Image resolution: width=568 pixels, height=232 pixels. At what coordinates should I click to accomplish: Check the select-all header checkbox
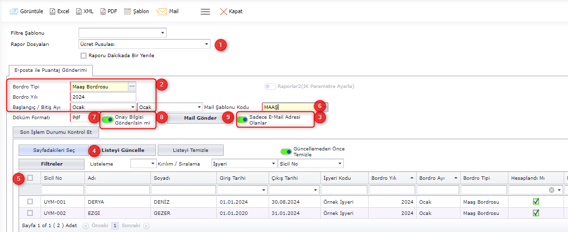pyautogui.click(x=30, y=178)
